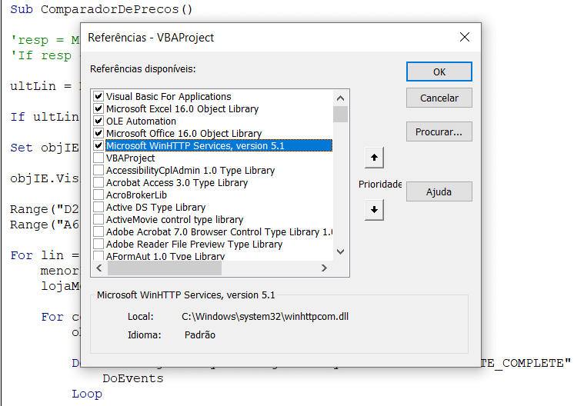
Task: Close the Referências - VBAProject dialog
Action: tap(465, 37)
